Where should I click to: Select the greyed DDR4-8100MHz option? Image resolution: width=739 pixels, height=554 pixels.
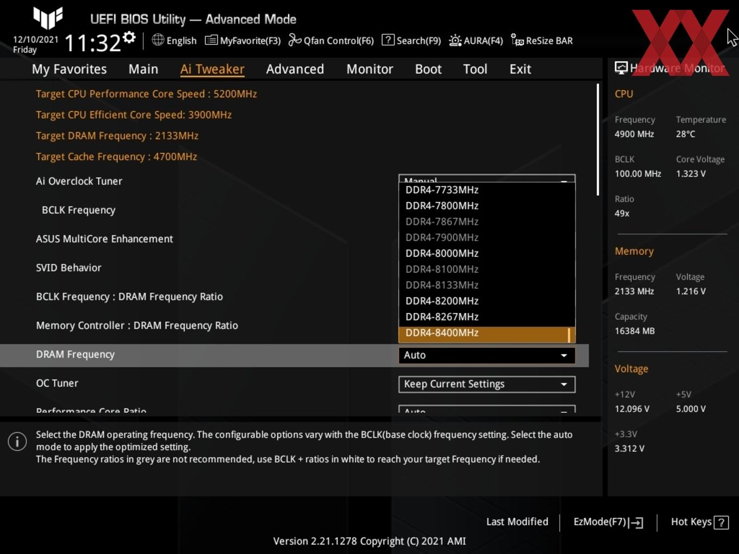[x=486, y=269]
